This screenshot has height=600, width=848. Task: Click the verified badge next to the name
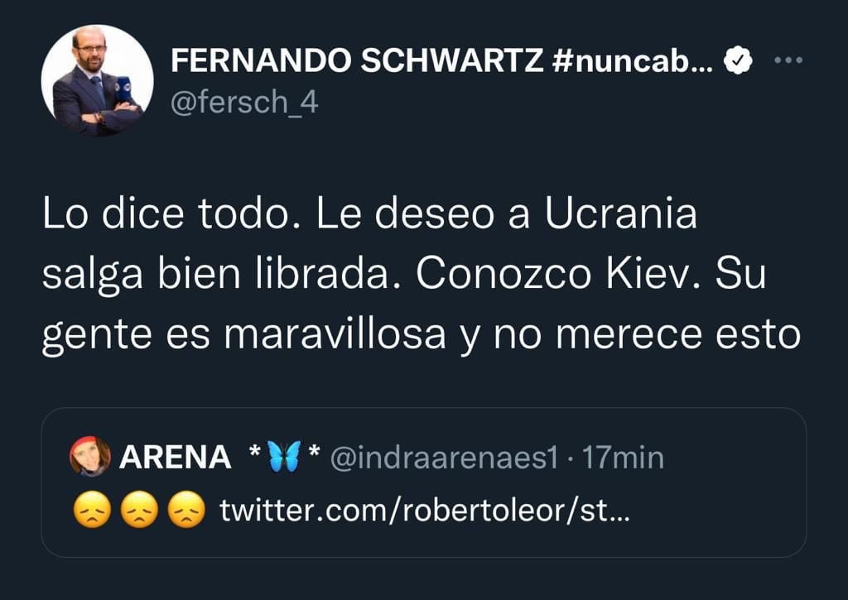pos(738,60)
